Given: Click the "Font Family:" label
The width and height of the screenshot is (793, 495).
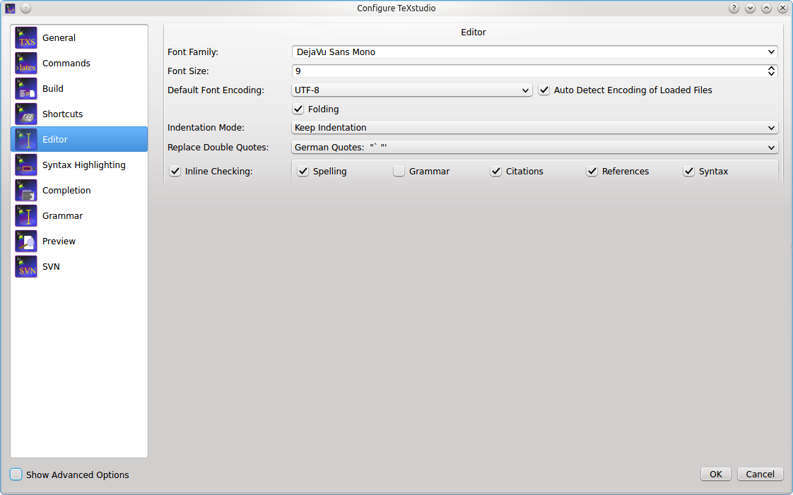Looking at the screenshot, I should (x=193, y=52).
